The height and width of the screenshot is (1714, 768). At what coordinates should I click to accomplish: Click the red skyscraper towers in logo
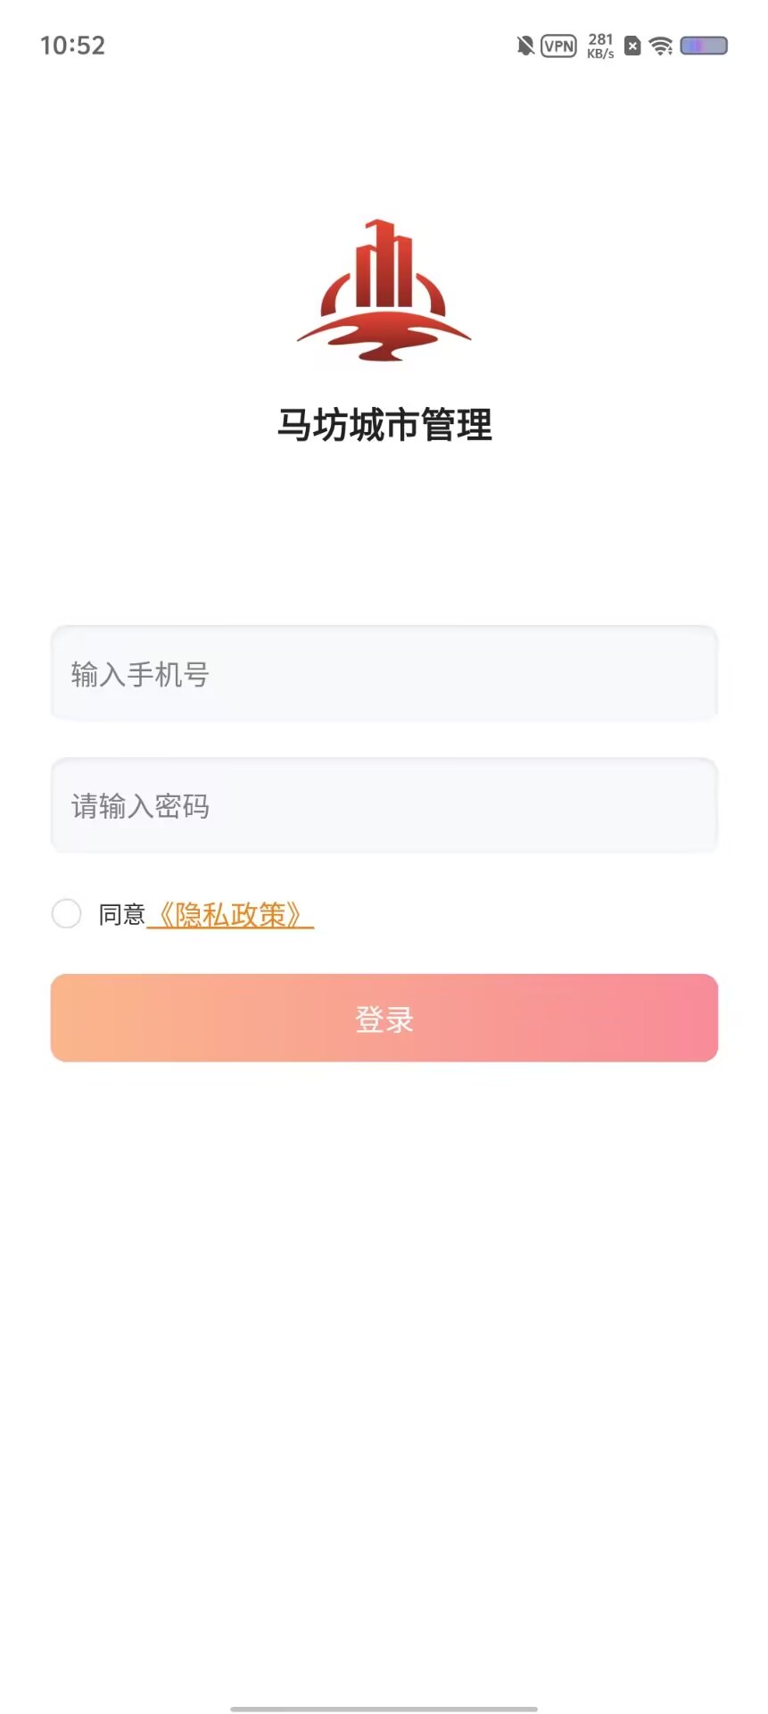pyautogui.click(x=384, y=263)
